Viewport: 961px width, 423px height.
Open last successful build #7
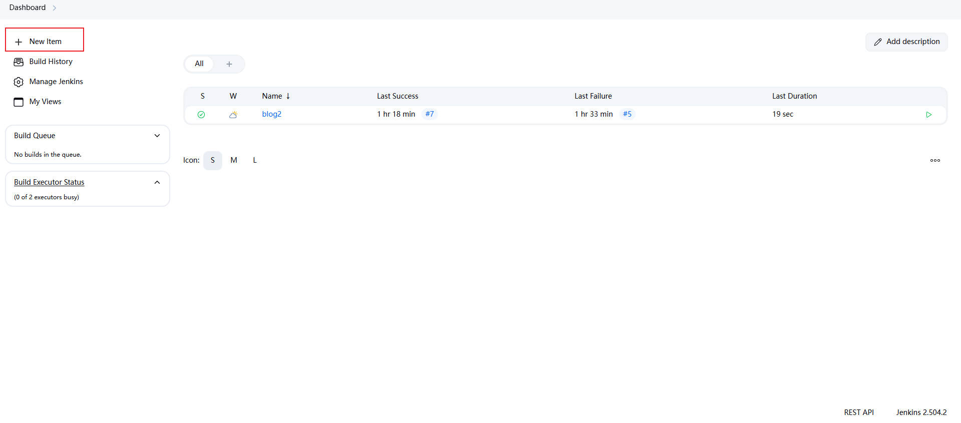pyautogui.click(x=429, y=114)
